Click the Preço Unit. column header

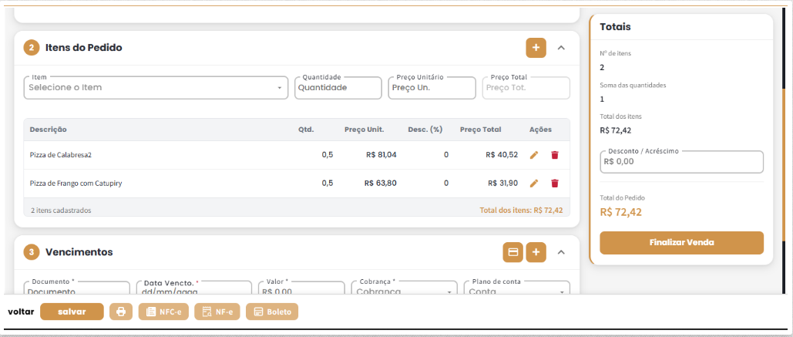(x=364, y=130)
